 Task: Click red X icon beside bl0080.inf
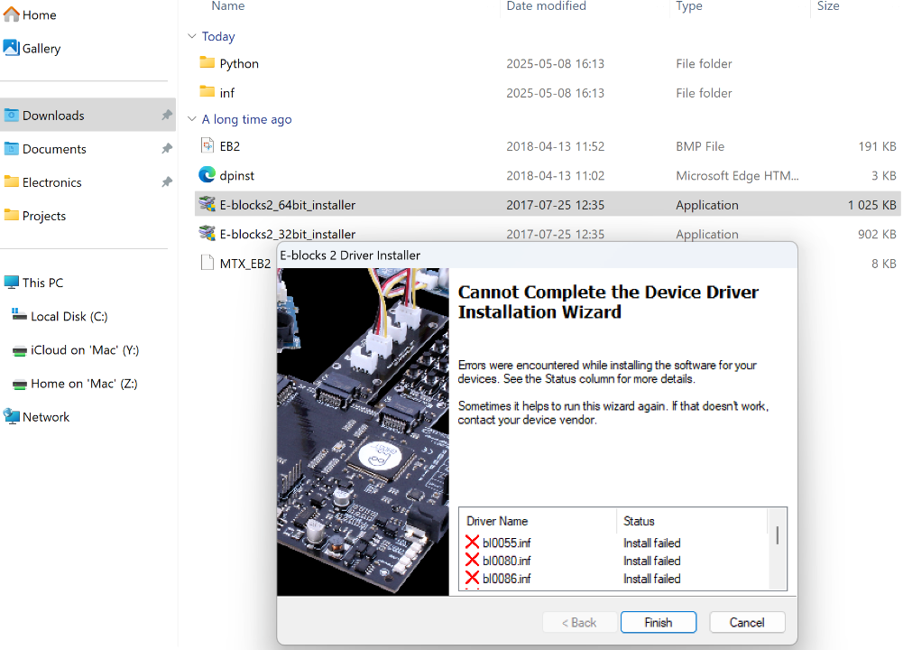point(472,560)
